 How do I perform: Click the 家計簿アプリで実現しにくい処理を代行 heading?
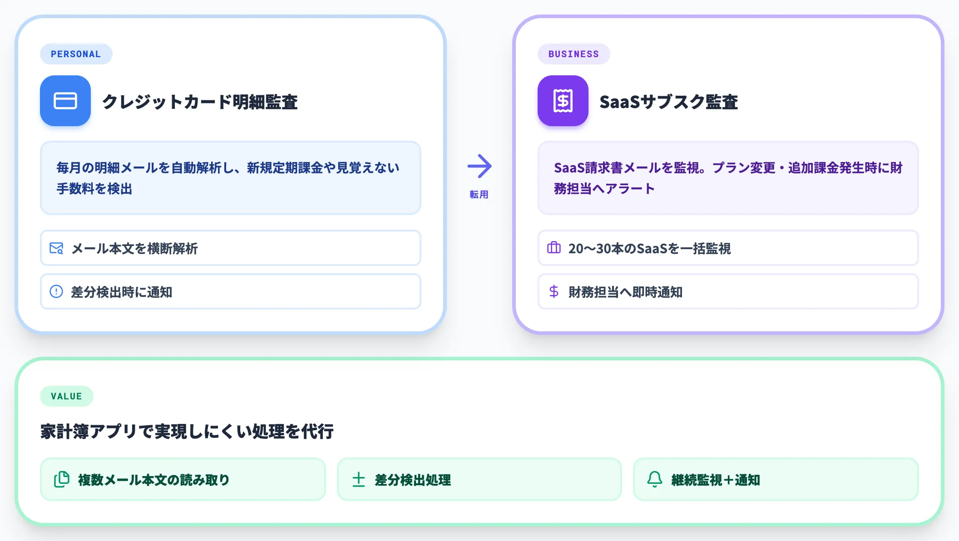tap(187, 431)
